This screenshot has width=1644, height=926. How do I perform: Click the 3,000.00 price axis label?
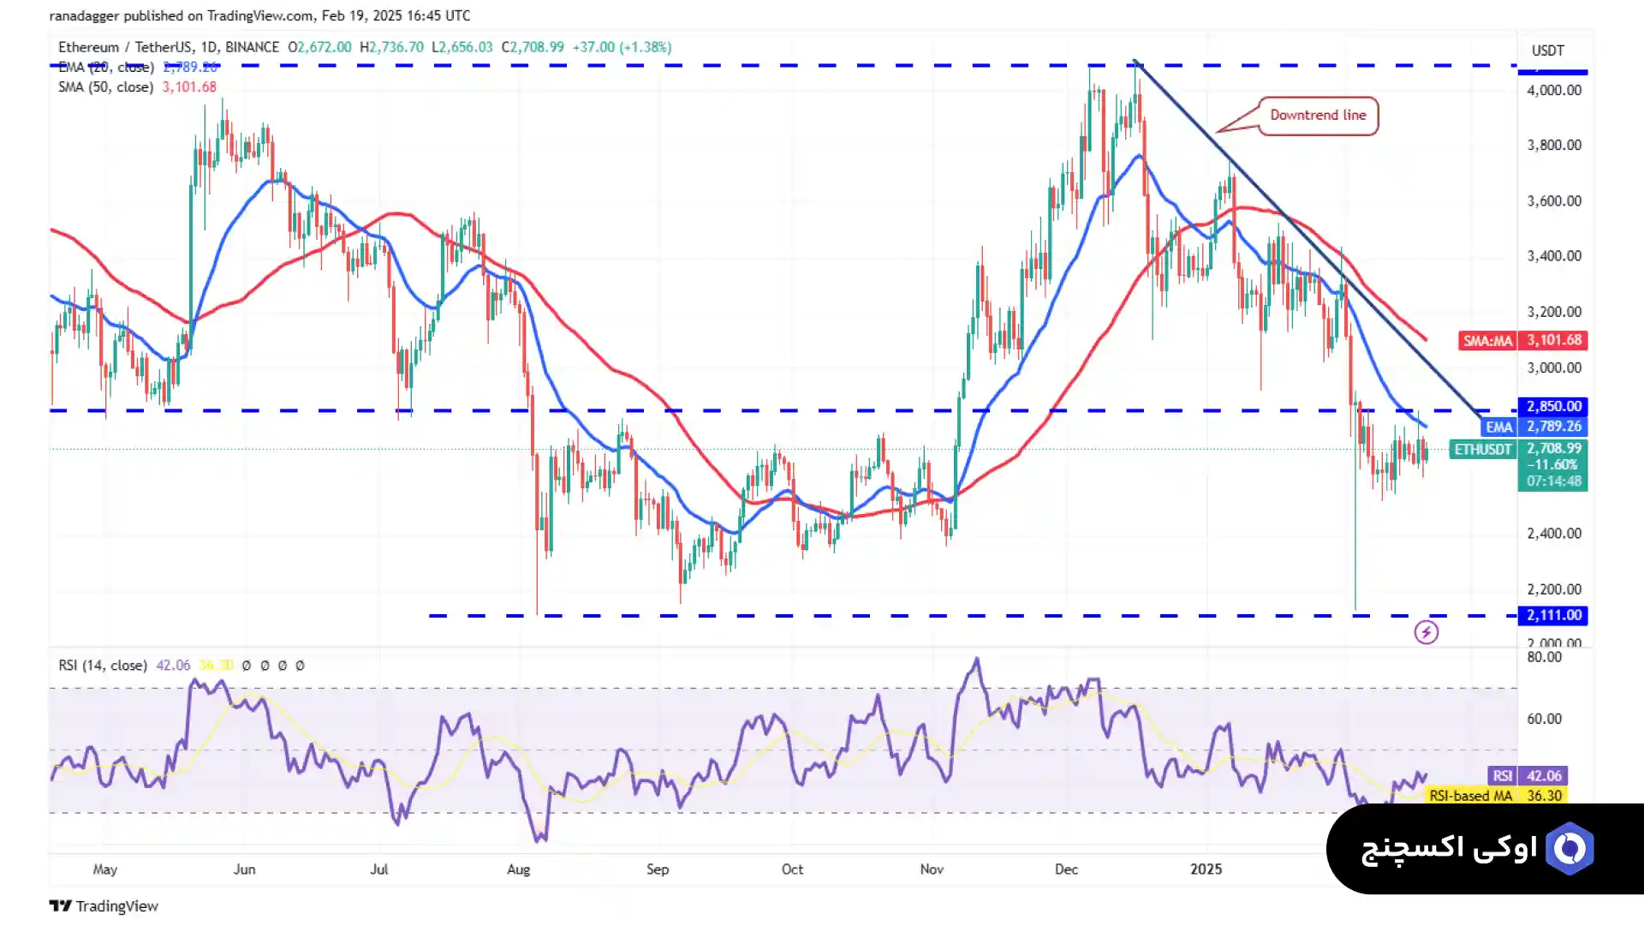(1554, 367)
